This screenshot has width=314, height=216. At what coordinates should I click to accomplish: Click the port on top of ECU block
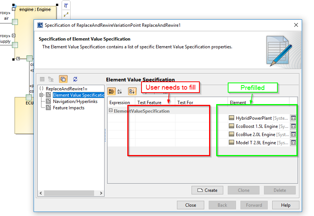point(29,97)
